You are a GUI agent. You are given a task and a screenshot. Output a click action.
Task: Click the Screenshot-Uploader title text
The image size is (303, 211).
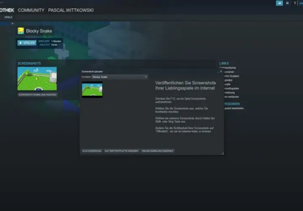(92, 71)
